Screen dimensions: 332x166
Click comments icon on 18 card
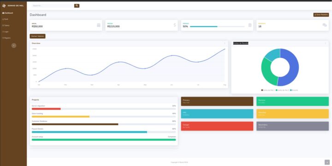point(325,25)
